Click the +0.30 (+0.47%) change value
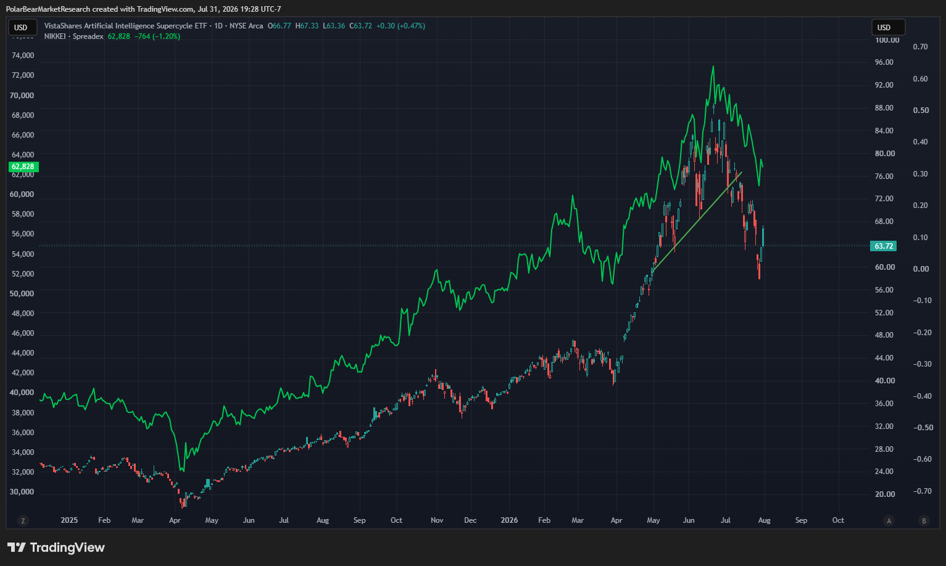Viewport: 946px width, 566px height. 401,26
